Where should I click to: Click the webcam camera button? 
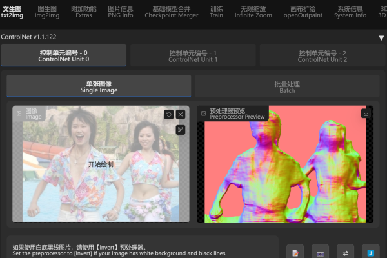(320, 252)
